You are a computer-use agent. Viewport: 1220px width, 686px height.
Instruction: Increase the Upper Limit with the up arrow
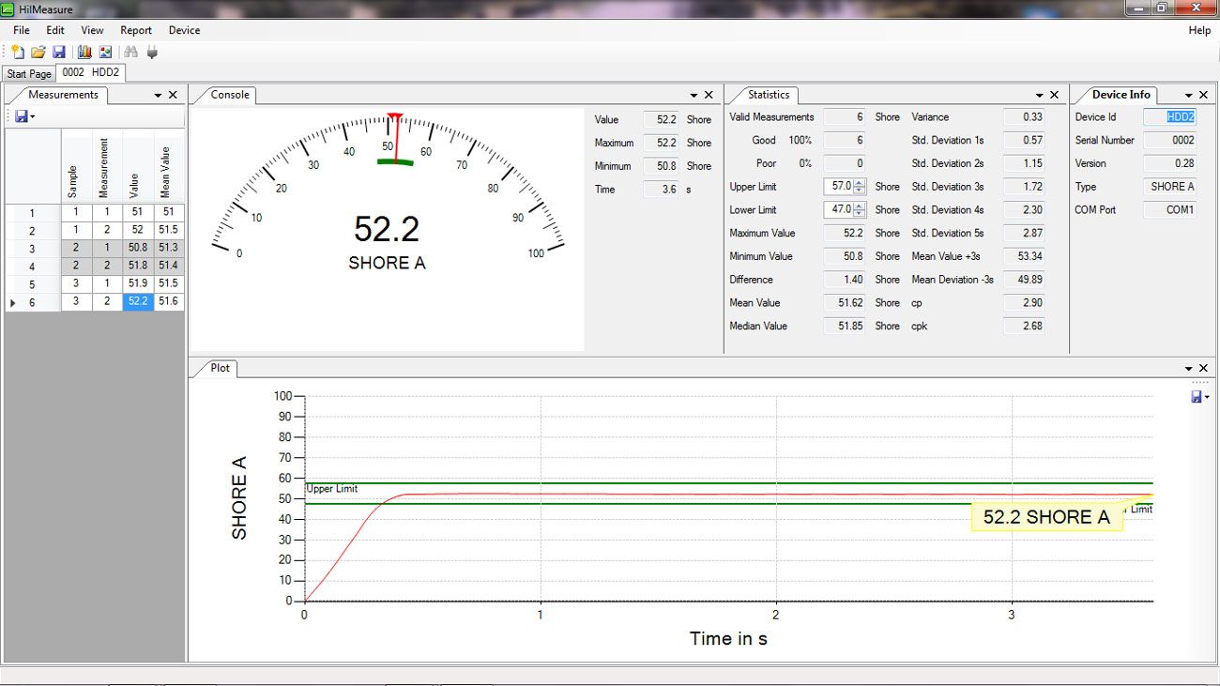click(860, 183)
